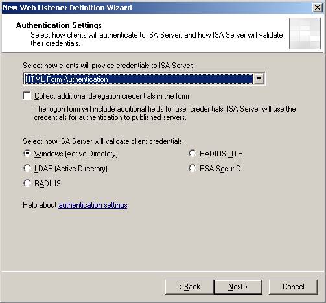Select the RADIUS OTP radio button

pyautogui.click(x=192, y=153)
